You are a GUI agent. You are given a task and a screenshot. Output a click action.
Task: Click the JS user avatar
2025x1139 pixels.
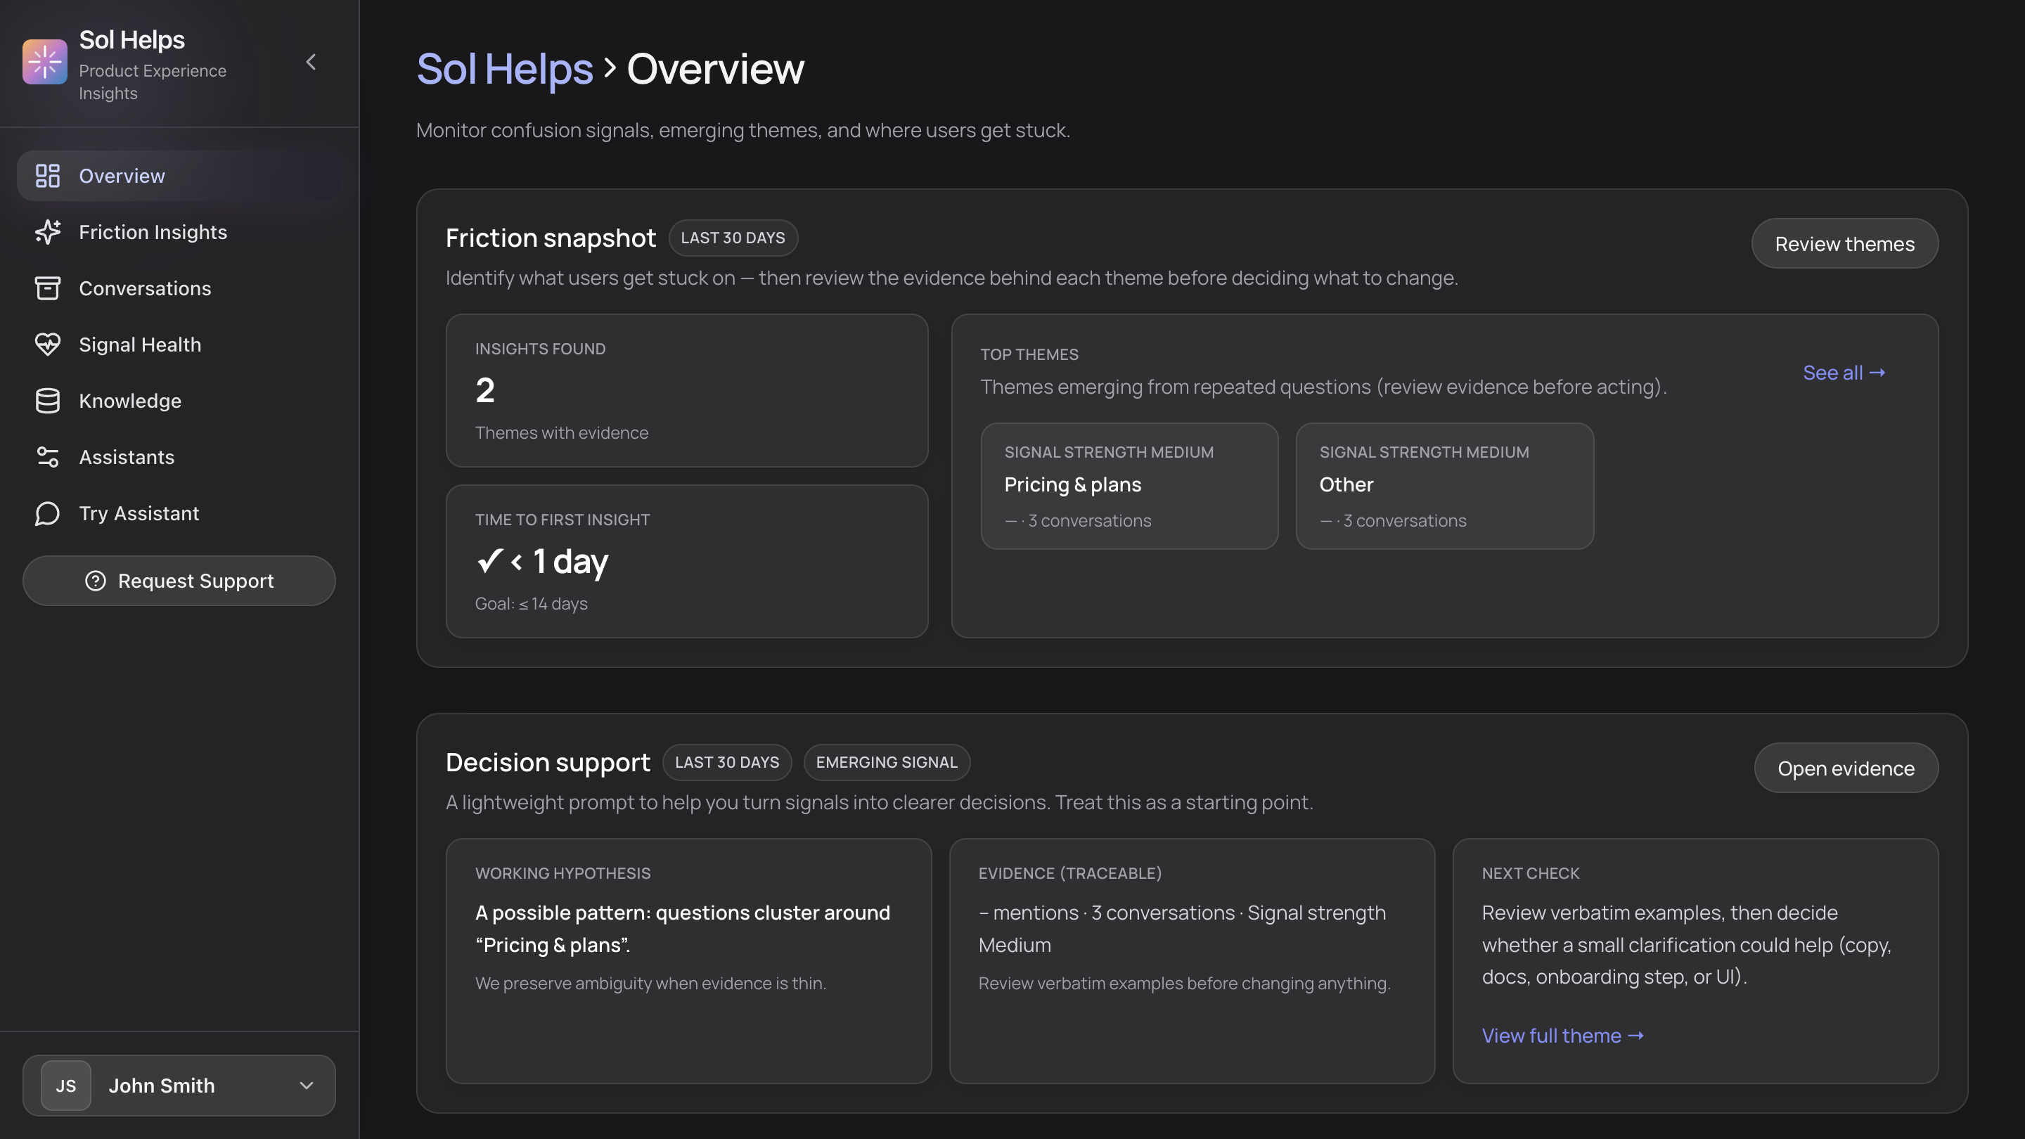pyautogui.click(x=66, y=1086)
